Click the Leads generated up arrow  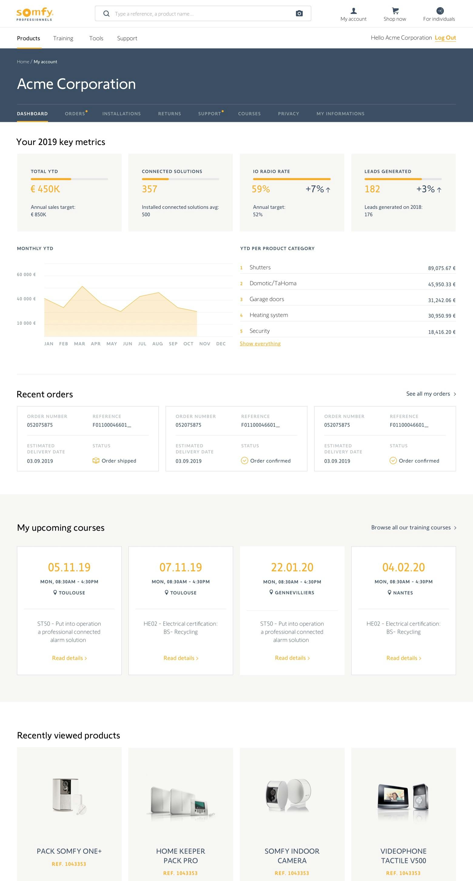pos(439,190)
